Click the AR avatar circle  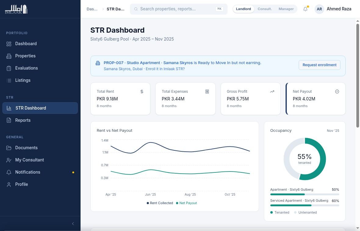pos(319,9)
